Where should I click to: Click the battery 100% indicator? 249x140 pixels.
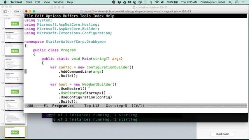[x=172, y=2]
